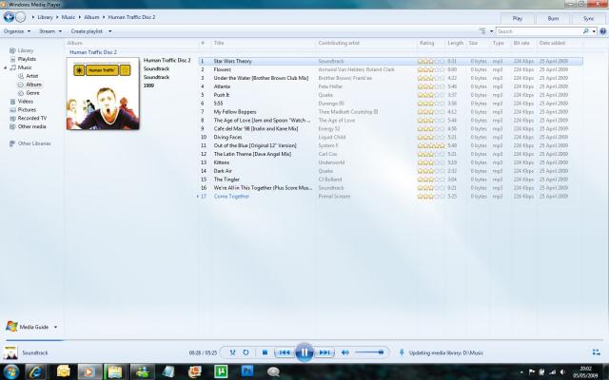Screen dimensions: 609x380
Task: Open the Stream dropdown menu
Action: (x=50, y=31)
